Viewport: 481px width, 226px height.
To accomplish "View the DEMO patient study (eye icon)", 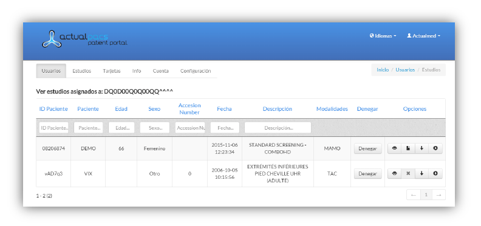I will 395,148.
